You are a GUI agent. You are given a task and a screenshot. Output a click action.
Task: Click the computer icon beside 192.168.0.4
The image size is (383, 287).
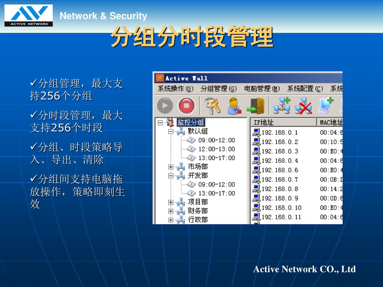pyautogui.click(x=256, y=161)
